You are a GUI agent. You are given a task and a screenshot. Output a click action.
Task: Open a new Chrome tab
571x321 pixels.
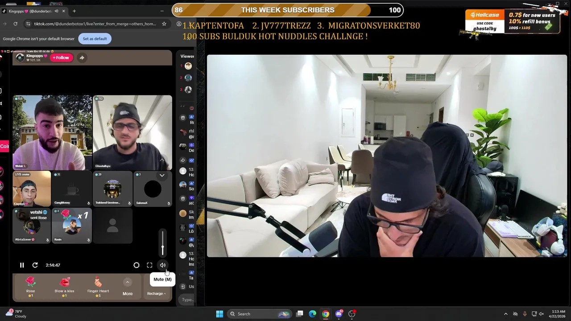pos(74,11)
